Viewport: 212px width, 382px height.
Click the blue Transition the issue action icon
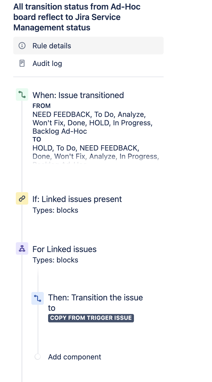pos(37,298)
